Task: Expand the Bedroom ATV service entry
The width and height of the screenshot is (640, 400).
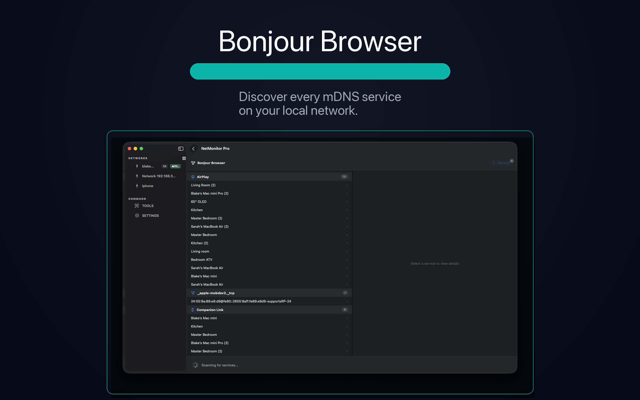Action: [347, 259]
